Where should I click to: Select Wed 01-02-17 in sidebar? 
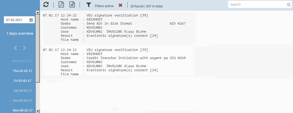pos(23,61)
